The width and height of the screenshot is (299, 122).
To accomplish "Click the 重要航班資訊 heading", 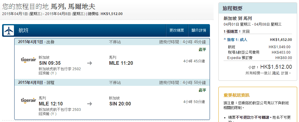I will (236, 95).
